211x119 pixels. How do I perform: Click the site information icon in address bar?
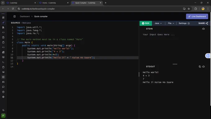[19, 9]
